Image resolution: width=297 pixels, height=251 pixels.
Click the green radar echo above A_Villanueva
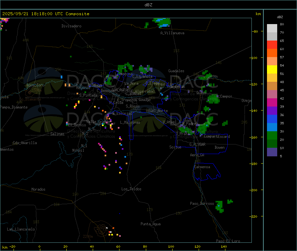tap(162, 22)
